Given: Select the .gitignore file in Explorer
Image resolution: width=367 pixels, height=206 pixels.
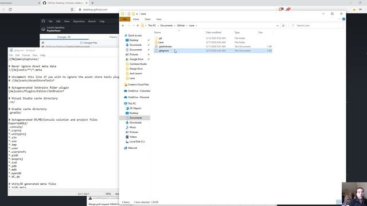Looking at the screenshot, I should click(213, 51).
